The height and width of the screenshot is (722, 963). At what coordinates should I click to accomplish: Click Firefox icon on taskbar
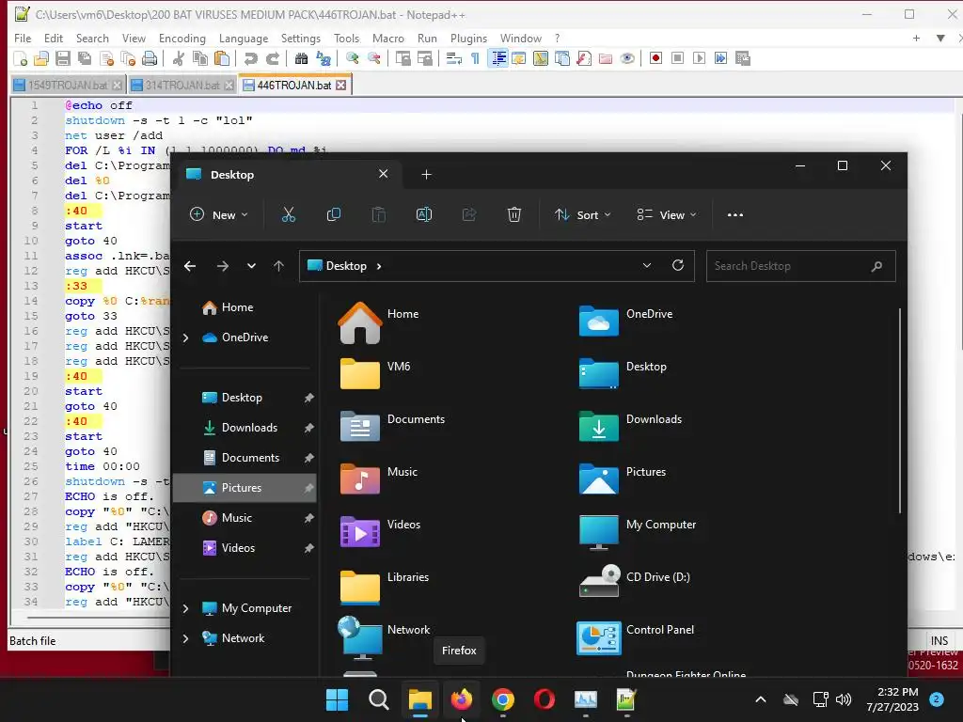pyautogui.click(x=461, y=699)
